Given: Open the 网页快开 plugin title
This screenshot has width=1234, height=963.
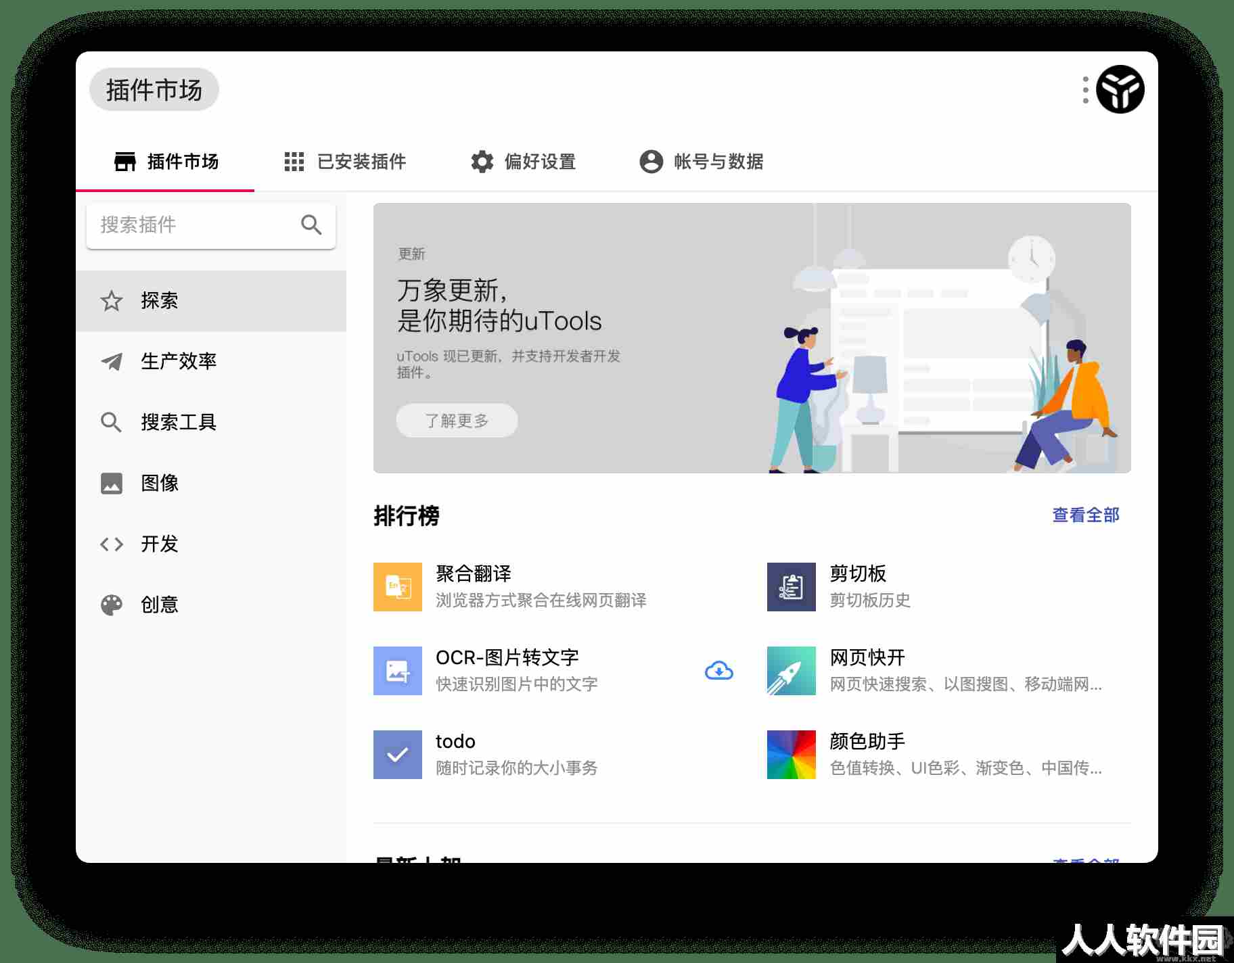Looking at the screenshot, I should [867, 657].
